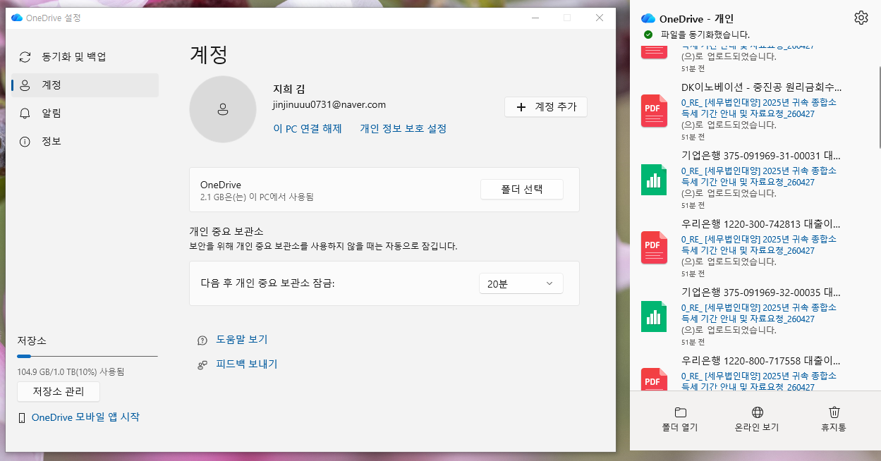Open the 우리은행 1220-300-742813 대출이 file name
The image size is (881, 461).
761,224
